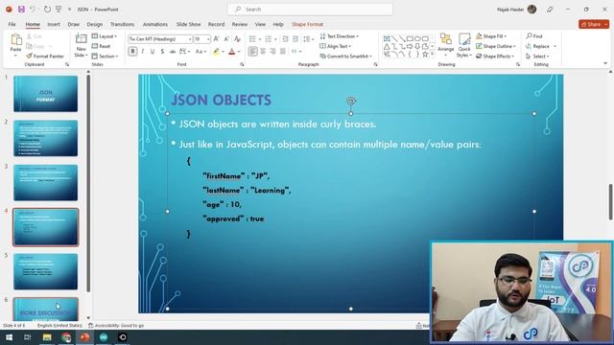Open the Shape Format tab
614x345 pixels.
coord(307,24)
